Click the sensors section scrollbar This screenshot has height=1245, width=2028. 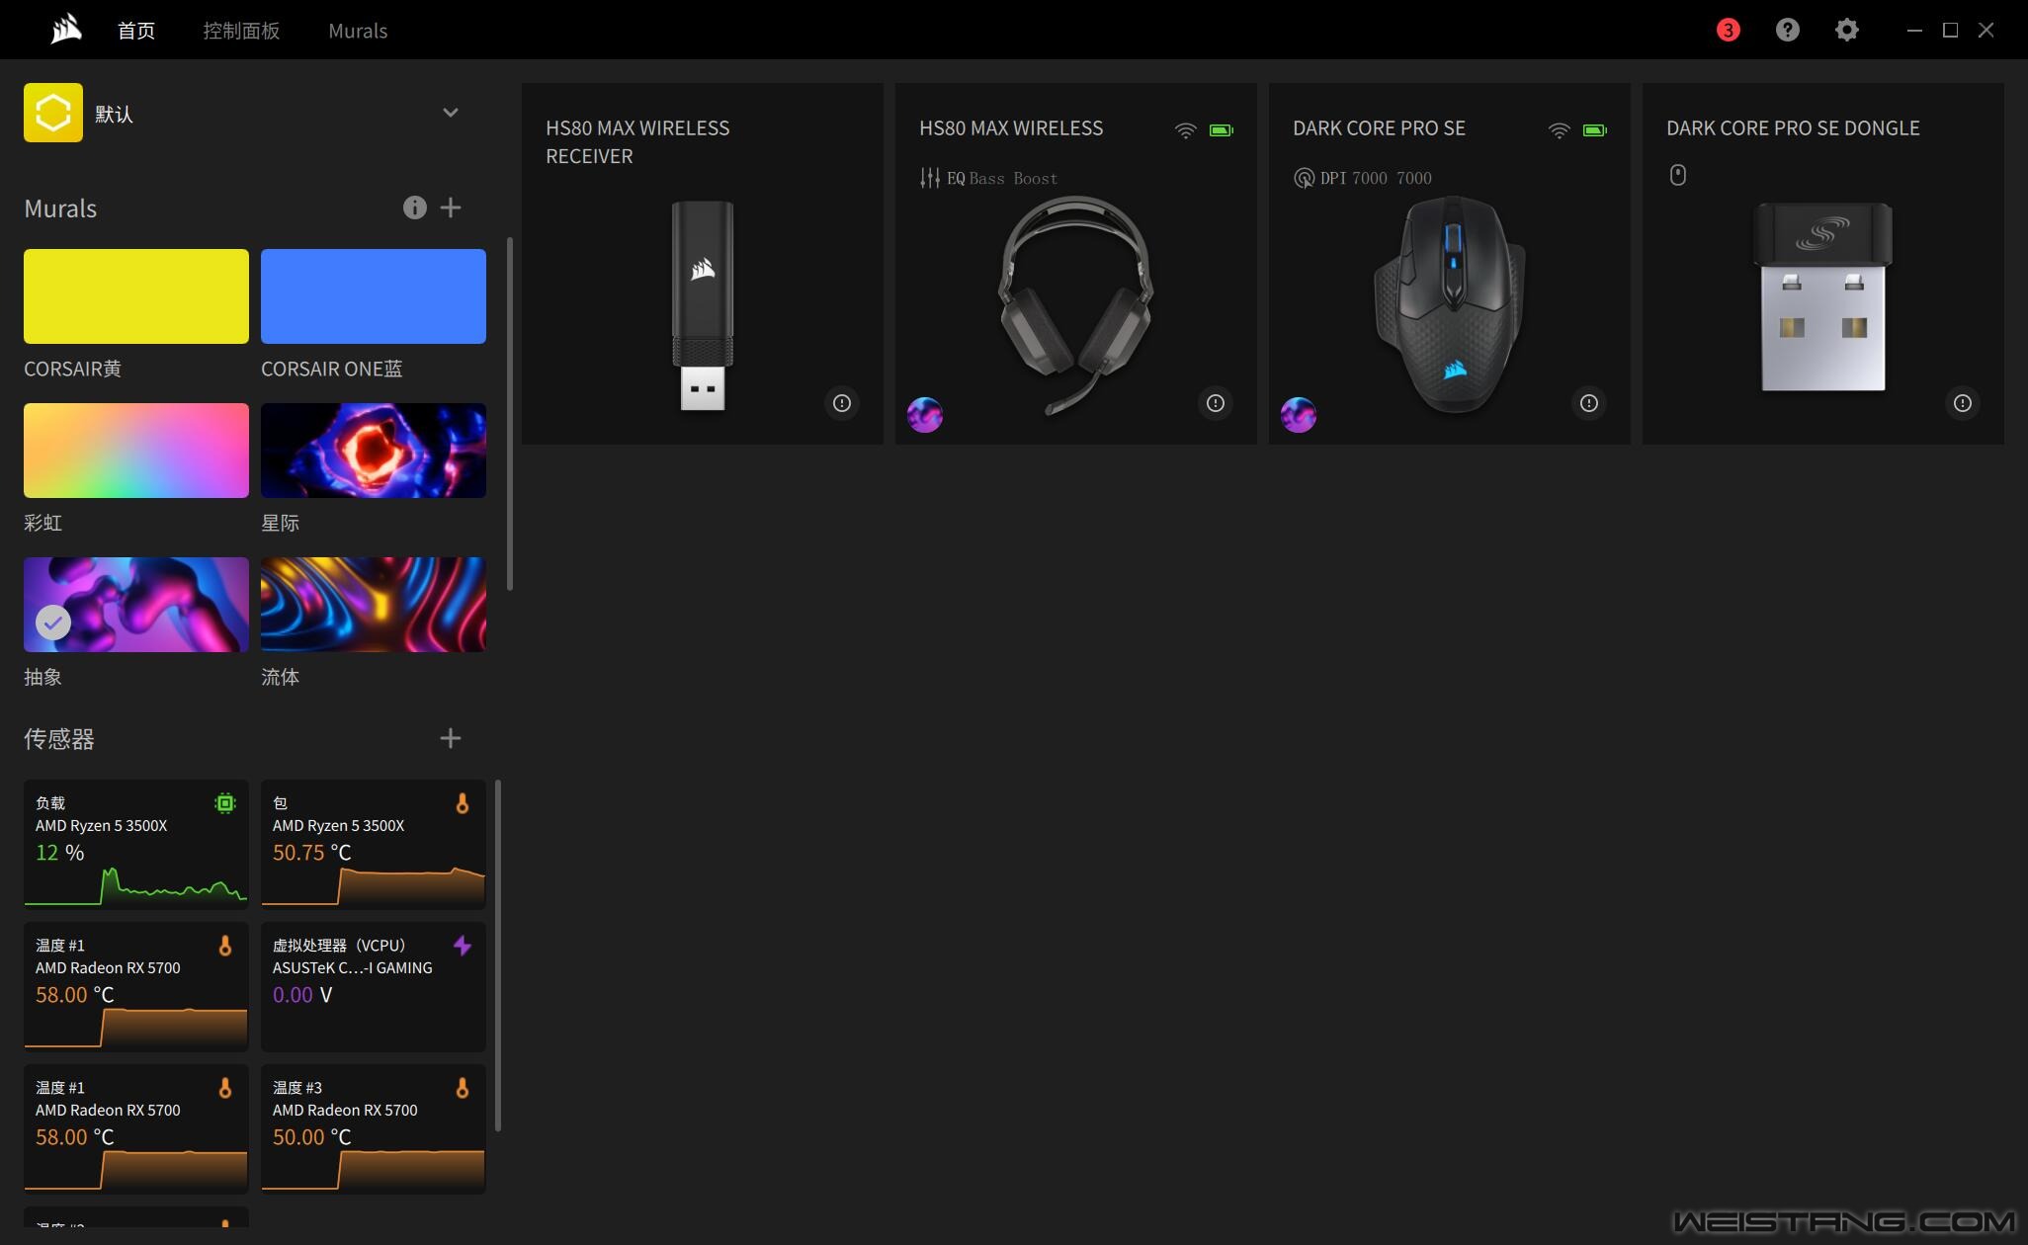click(498, 955)
